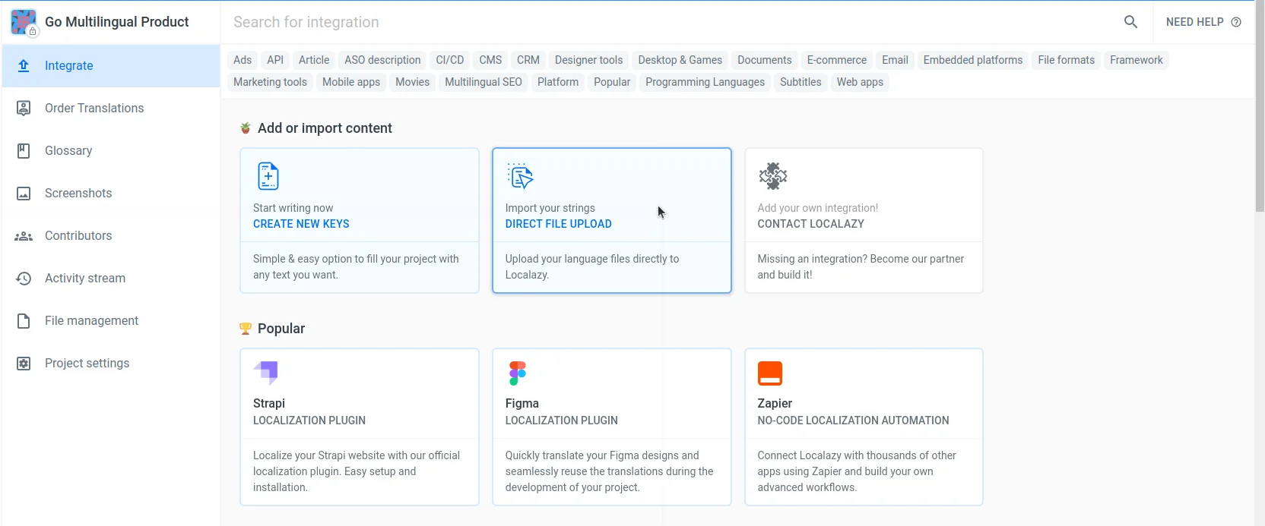Go to Project settings in sidebar

click(87, 364)
